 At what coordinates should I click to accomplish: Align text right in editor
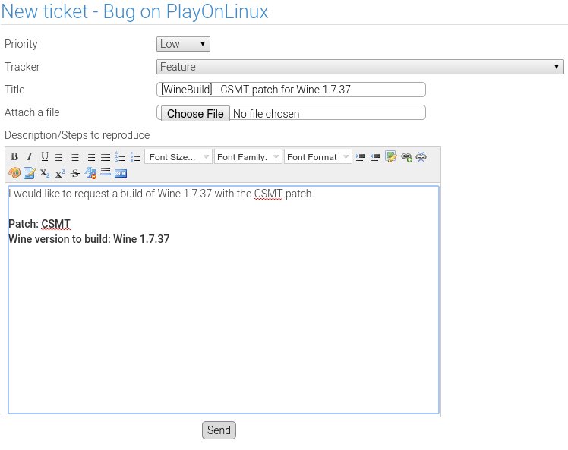tap(90, 156)
